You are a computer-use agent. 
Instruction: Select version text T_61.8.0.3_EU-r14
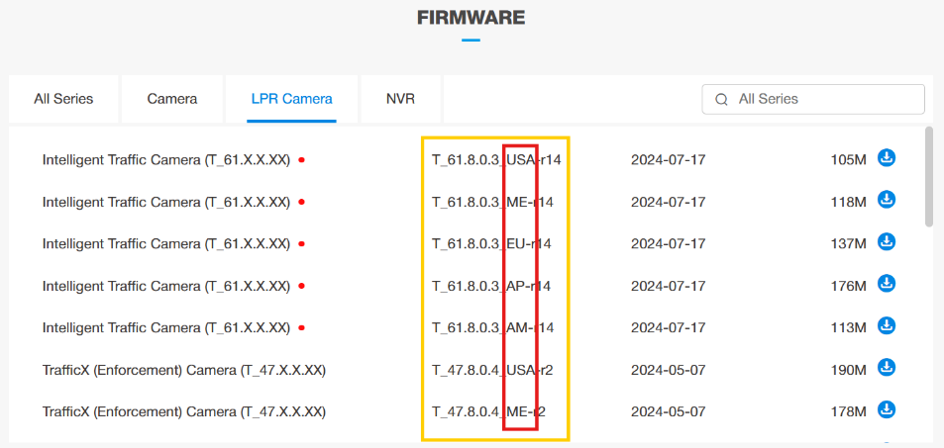pyautogui.click(x=491, y=244)
